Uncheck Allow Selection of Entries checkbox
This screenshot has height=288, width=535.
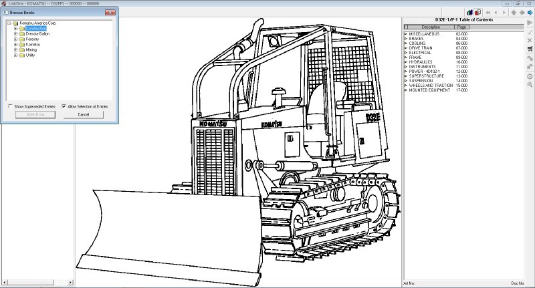(64, 106)
